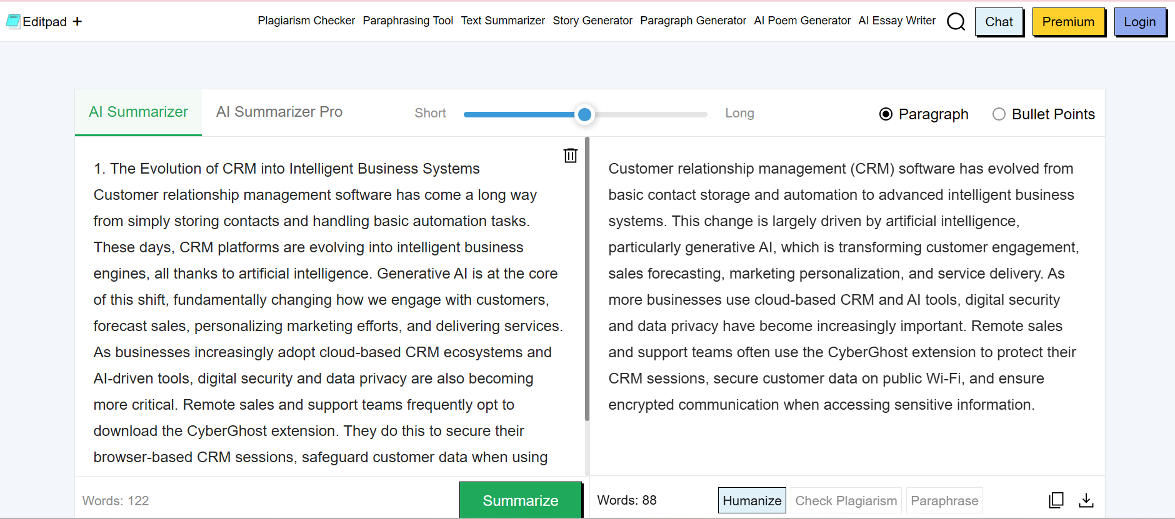Select the Bullet Points output mode

(999, 114)
